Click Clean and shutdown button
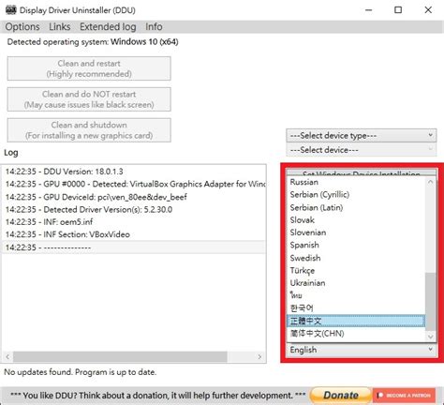 [89, 130]
